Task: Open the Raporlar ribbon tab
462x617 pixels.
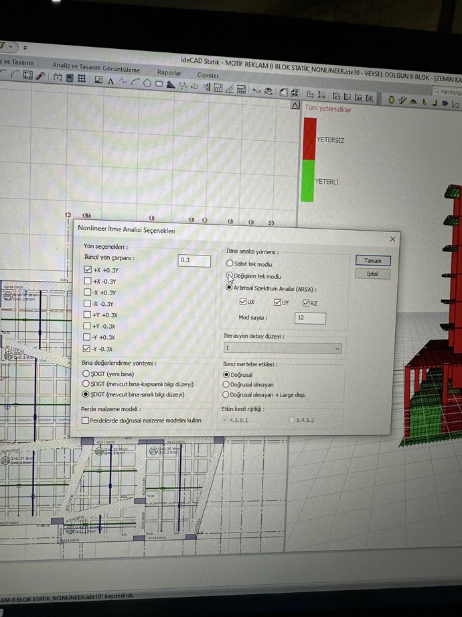Action: point(169,72)
